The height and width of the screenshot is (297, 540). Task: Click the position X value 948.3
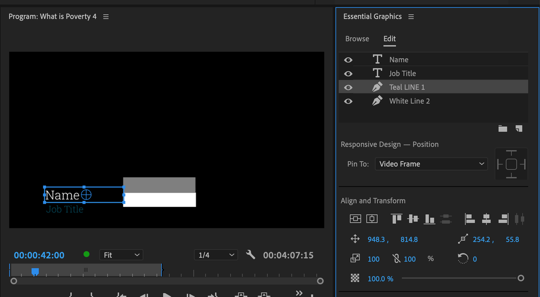click(x=376, y=239)
